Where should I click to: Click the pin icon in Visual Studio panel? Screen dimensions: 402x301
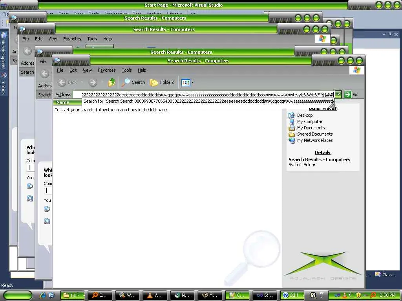point(390,34)
